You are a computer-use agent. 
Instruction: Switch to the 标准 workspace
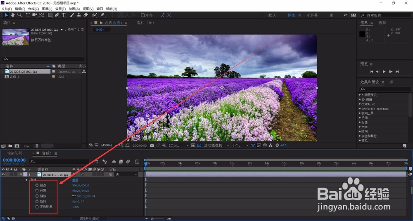[291, 15]
